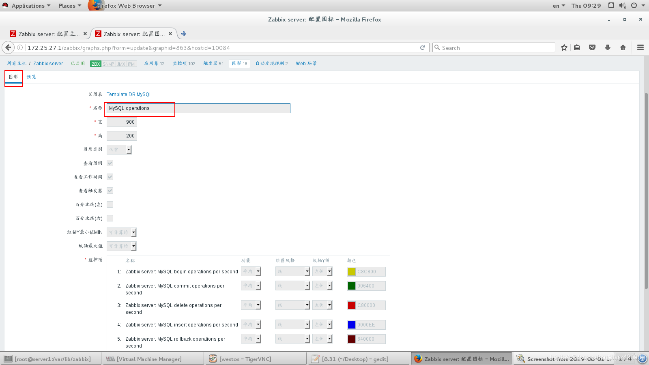Screen dimensions: 649x365
Task: Open the 应用集 12 link
Action: click(154, 64)
